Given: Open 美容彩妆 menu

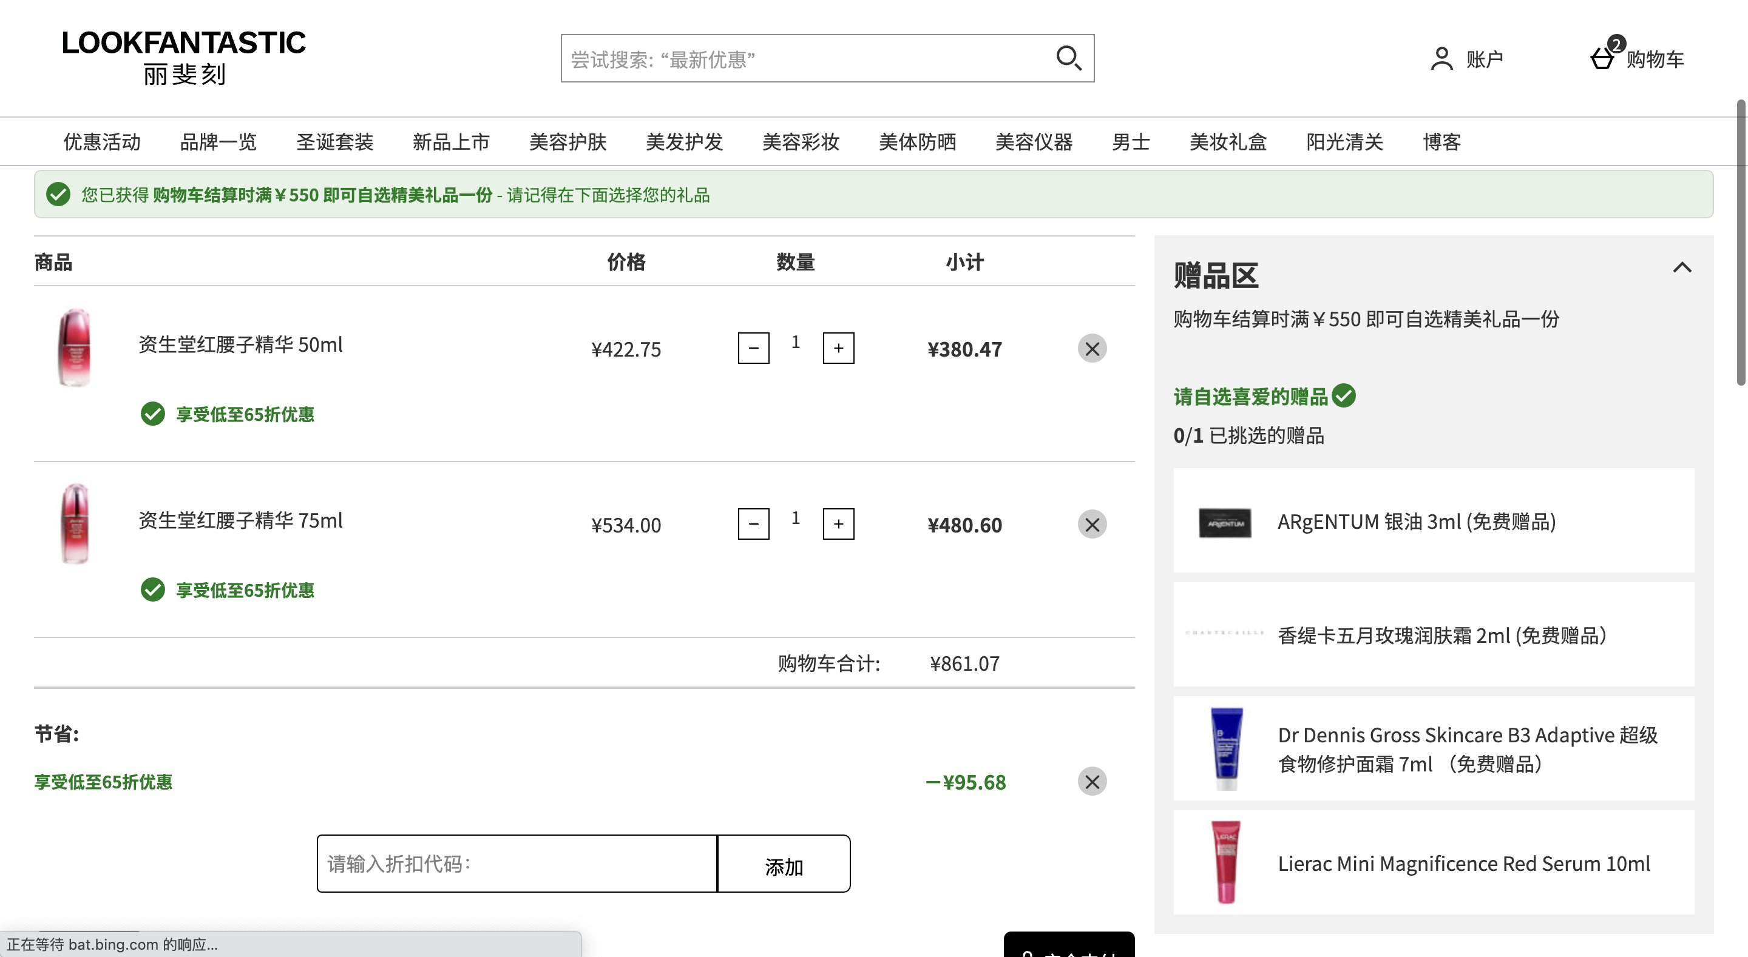Looking at the screenshot, I should click(x=801, y=142).
